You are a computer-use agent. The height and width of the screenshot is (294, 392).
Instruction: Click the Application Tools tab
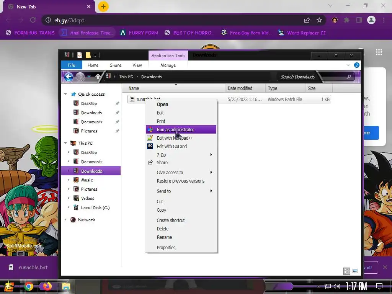[x=168, y=56]
